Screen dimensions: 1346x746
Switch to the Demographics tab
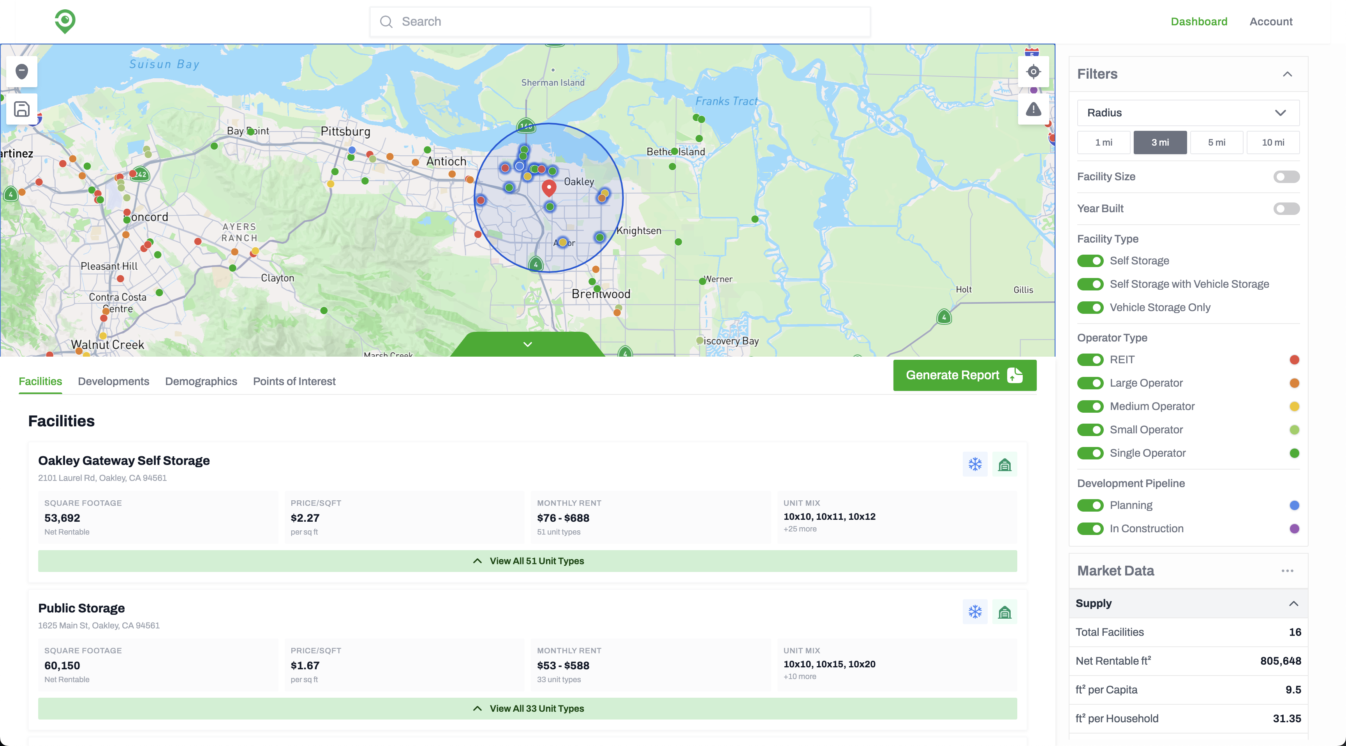201,381
